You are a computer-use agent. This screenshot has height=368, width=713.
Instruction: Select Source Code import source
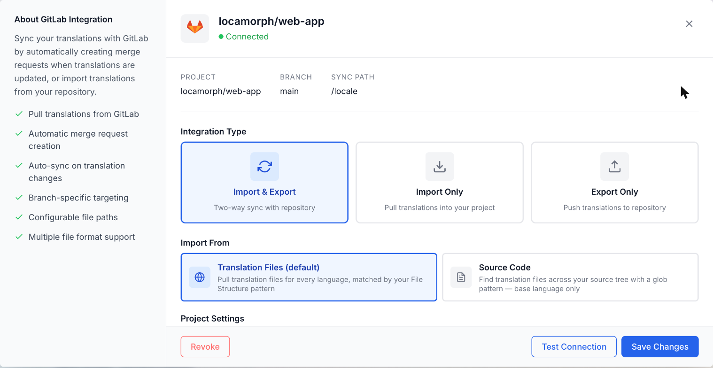(x=570, y=277)
